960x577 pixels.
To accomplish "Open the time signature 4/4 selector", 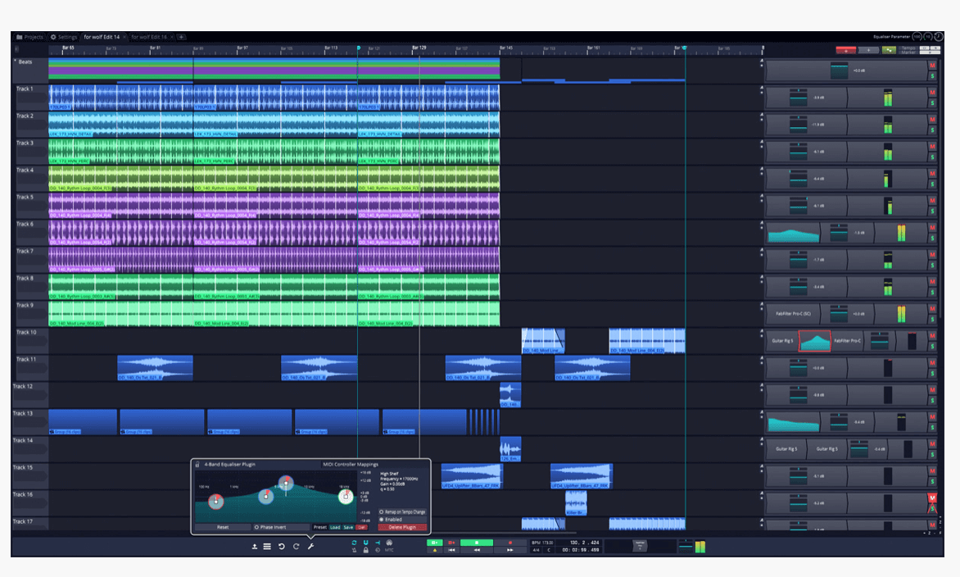I will tap(537, 550).
